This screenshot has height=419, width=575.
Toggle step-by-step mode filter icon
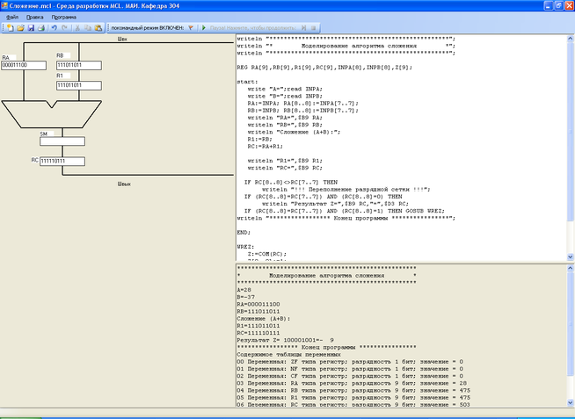coord(192,28)
